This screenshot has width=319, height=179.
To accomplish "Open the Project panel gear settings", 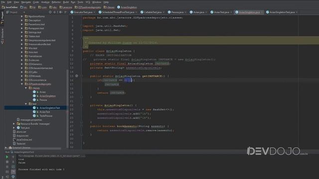I will pos(60,12).
